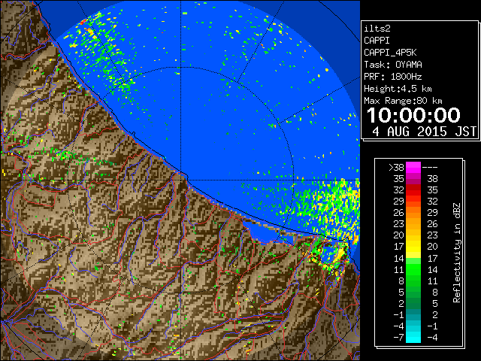Image resolution: width=481 pixels, height=361 pixels.
Task: Click the 'PRF: 1800Hz' text
Action: pyautogui.click(x=393, y=77)
